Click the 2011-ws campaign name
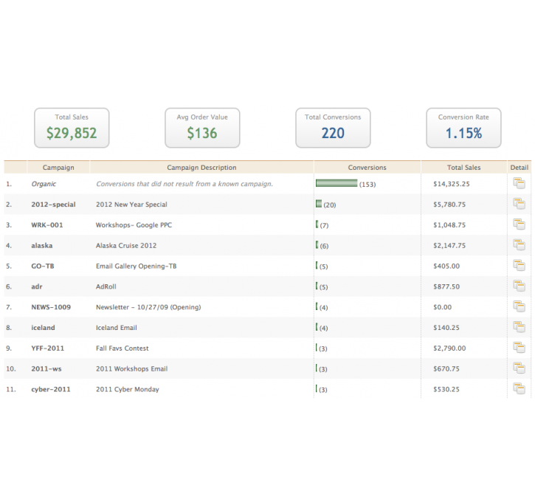Viewport: 535px width, 502px height. click(x=46, y=369)
